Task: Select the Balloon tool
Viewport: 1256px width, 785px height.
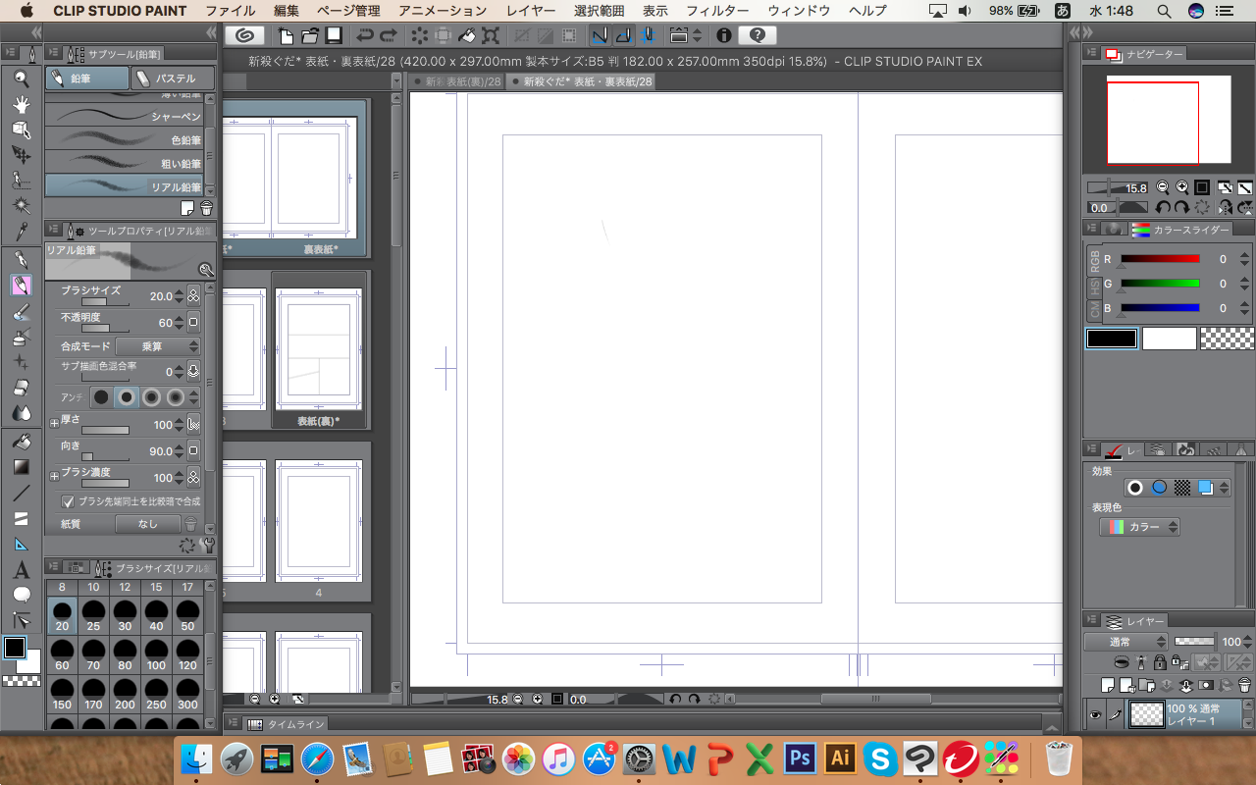Action: point(21,595)
